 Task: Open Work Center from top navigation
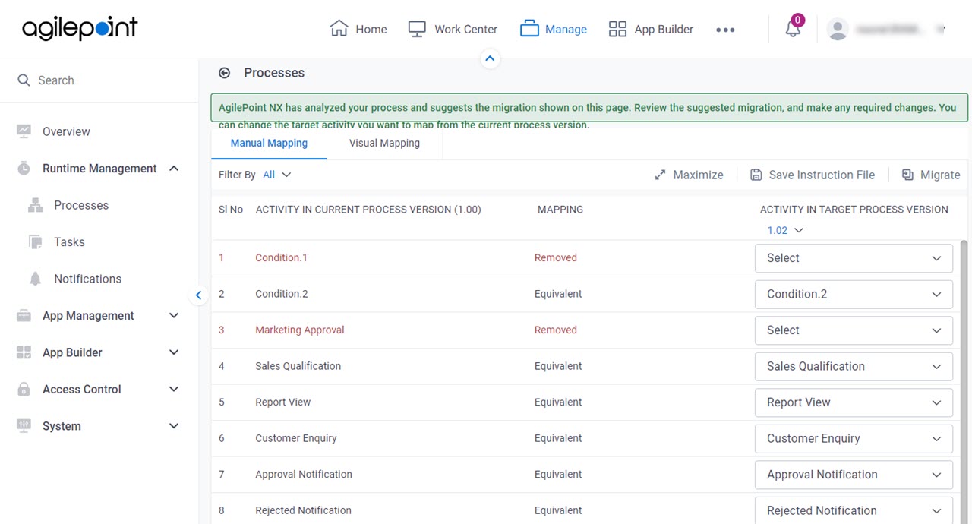click(453, 29)
